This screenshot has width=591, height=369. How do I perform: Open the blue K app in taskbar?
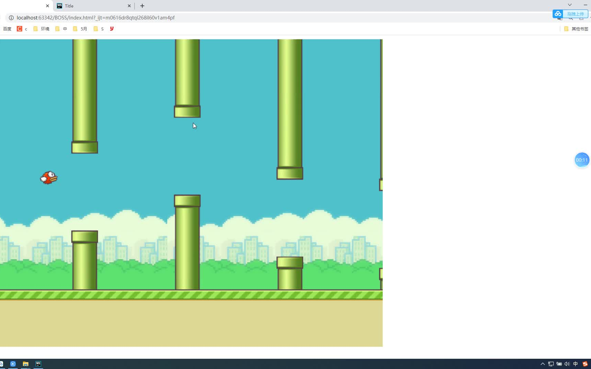(13, 364)
